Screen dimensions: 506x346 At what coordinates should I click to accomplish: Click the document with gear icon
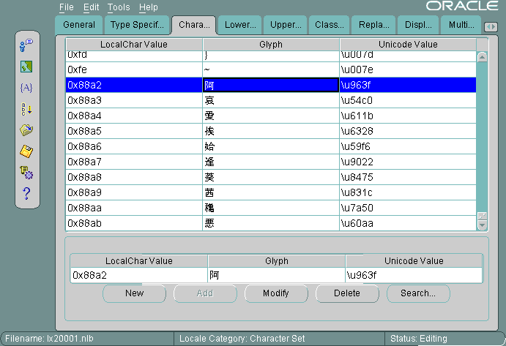[x=26, y=173]
